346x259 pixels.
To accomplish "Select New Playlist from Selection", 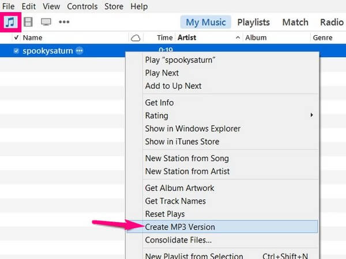I will [223, 256].
